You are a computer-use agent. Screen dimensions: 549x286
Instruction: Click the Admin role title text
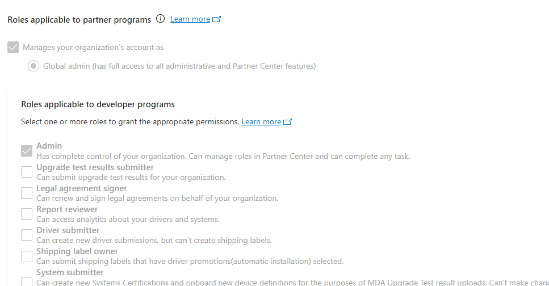pyautogui.click(x=49, y=146)
